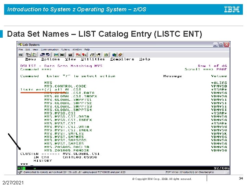Click the Receive File toolbar icon

(x=48, y=55)
